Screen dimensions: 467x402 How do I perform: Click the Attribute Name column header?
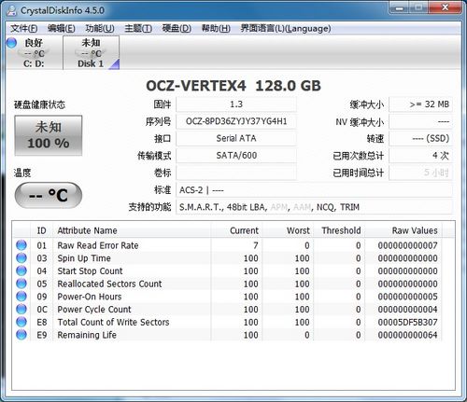coord(133,230)
